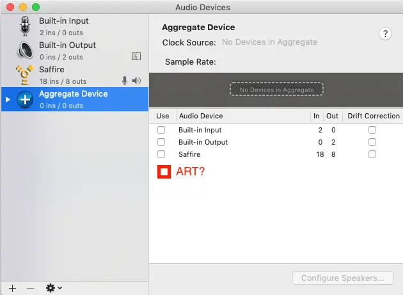Enable Built-in Input in the aggregate
The image size is (403, 295).
click(x=161, y=130)
